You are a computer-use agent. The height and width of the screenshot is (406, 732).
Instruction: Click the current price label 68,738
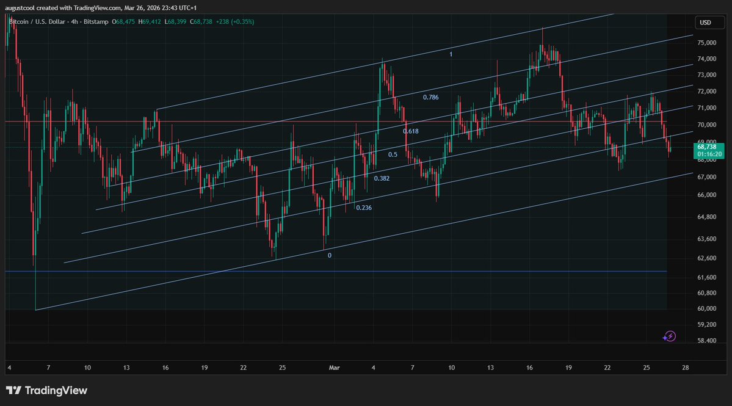pos(707,147)
